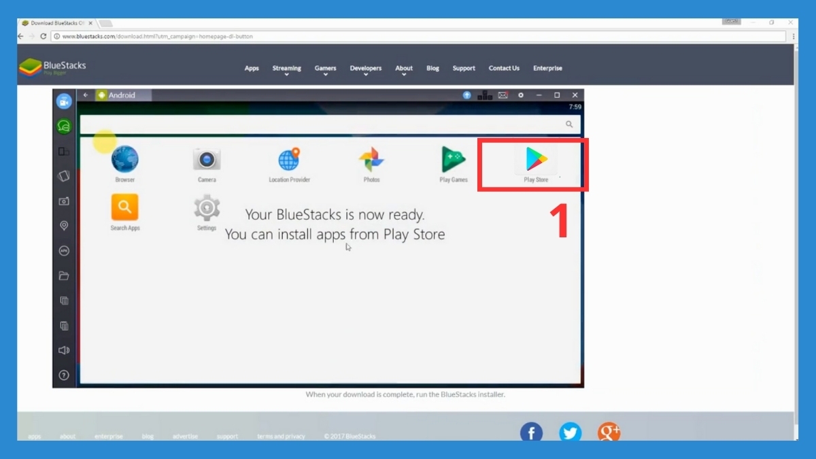This screenshot has width=816, height=459.
Task: Click the footer 'advertise' link
Action: 186,437
